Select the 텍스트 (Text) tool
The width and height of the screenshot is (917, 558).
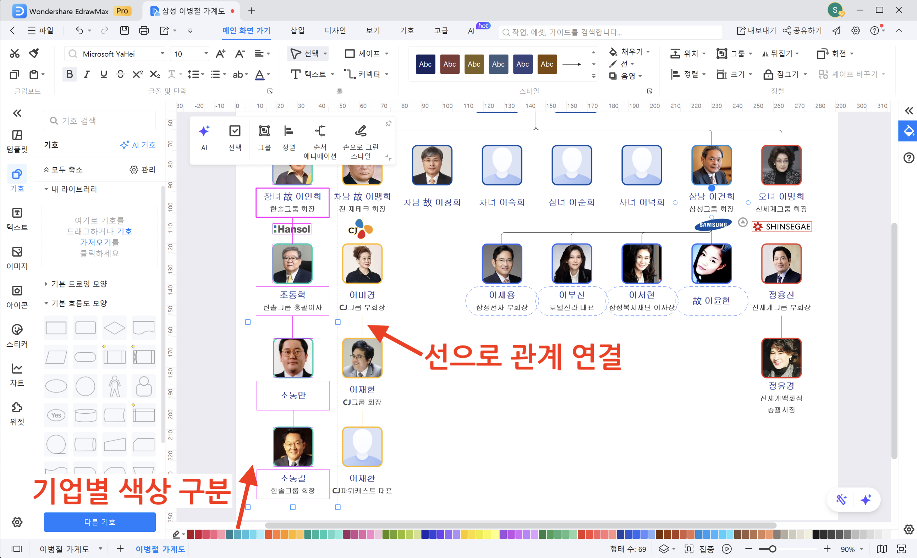pyautogui.click(x=312, y=74)
